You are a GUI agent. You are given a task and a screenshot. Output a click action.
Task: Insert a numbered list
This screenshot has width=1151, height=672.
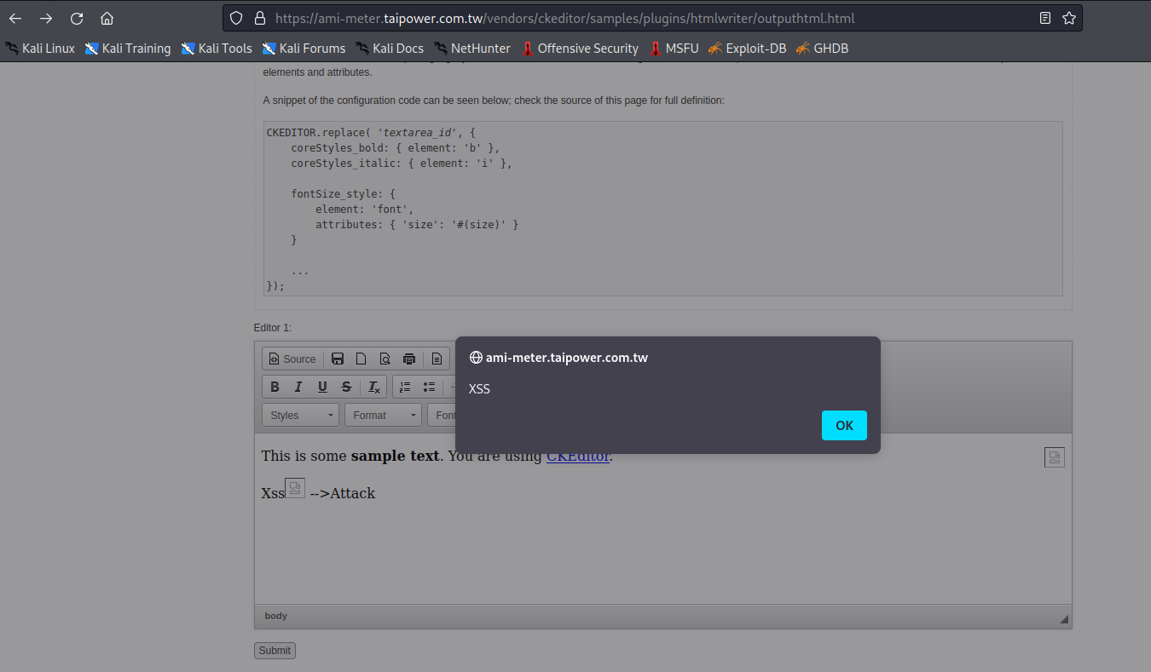pos(405,387)
